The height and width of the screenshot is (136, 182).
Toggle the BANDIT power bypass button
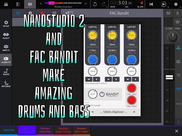102,94
